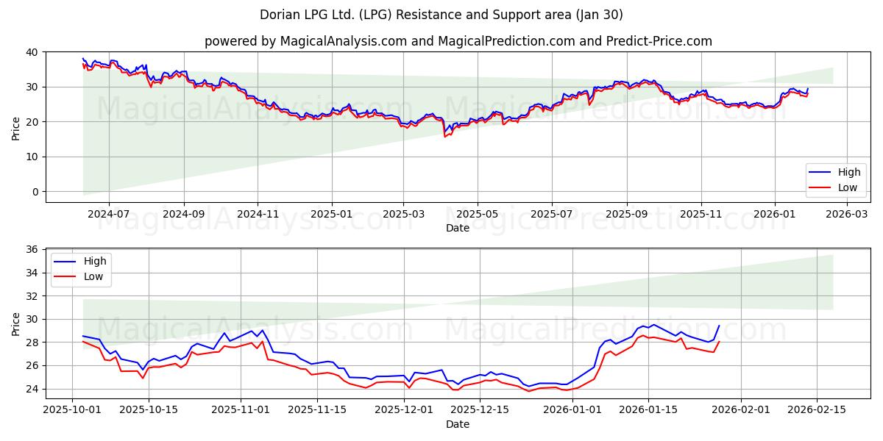Click the '2025-09' tick label on top chart
This screenshot has height=441, width=883.
(627, 214)
